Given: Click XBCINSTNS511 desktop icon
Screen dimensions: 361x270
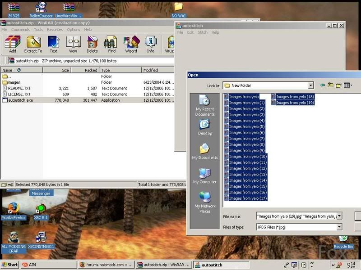Looking at the screenshot, I should (x=41, y=240).
